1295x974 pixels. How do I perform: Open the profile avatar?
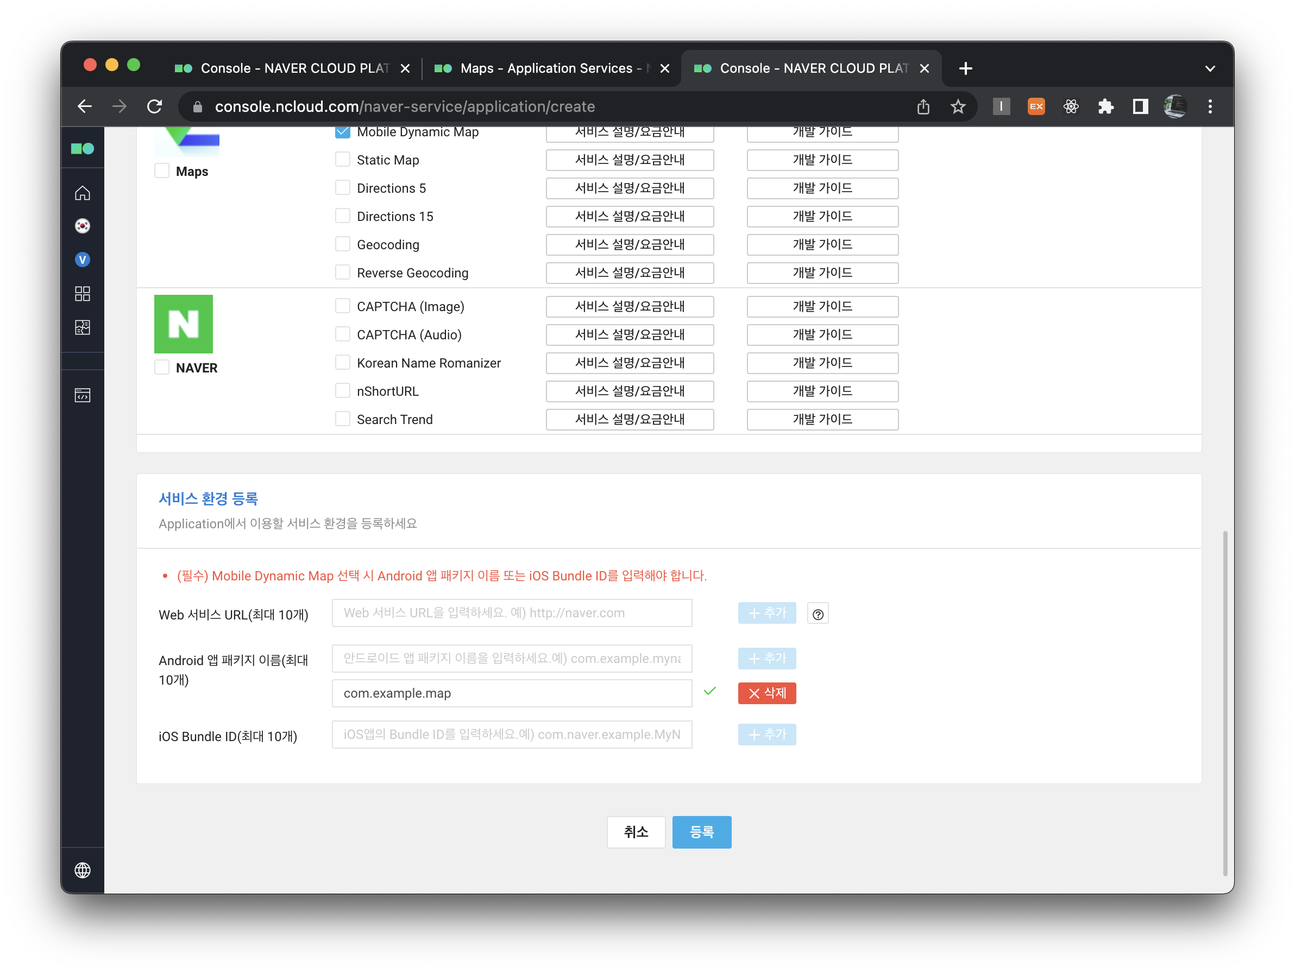[1175, 106]
